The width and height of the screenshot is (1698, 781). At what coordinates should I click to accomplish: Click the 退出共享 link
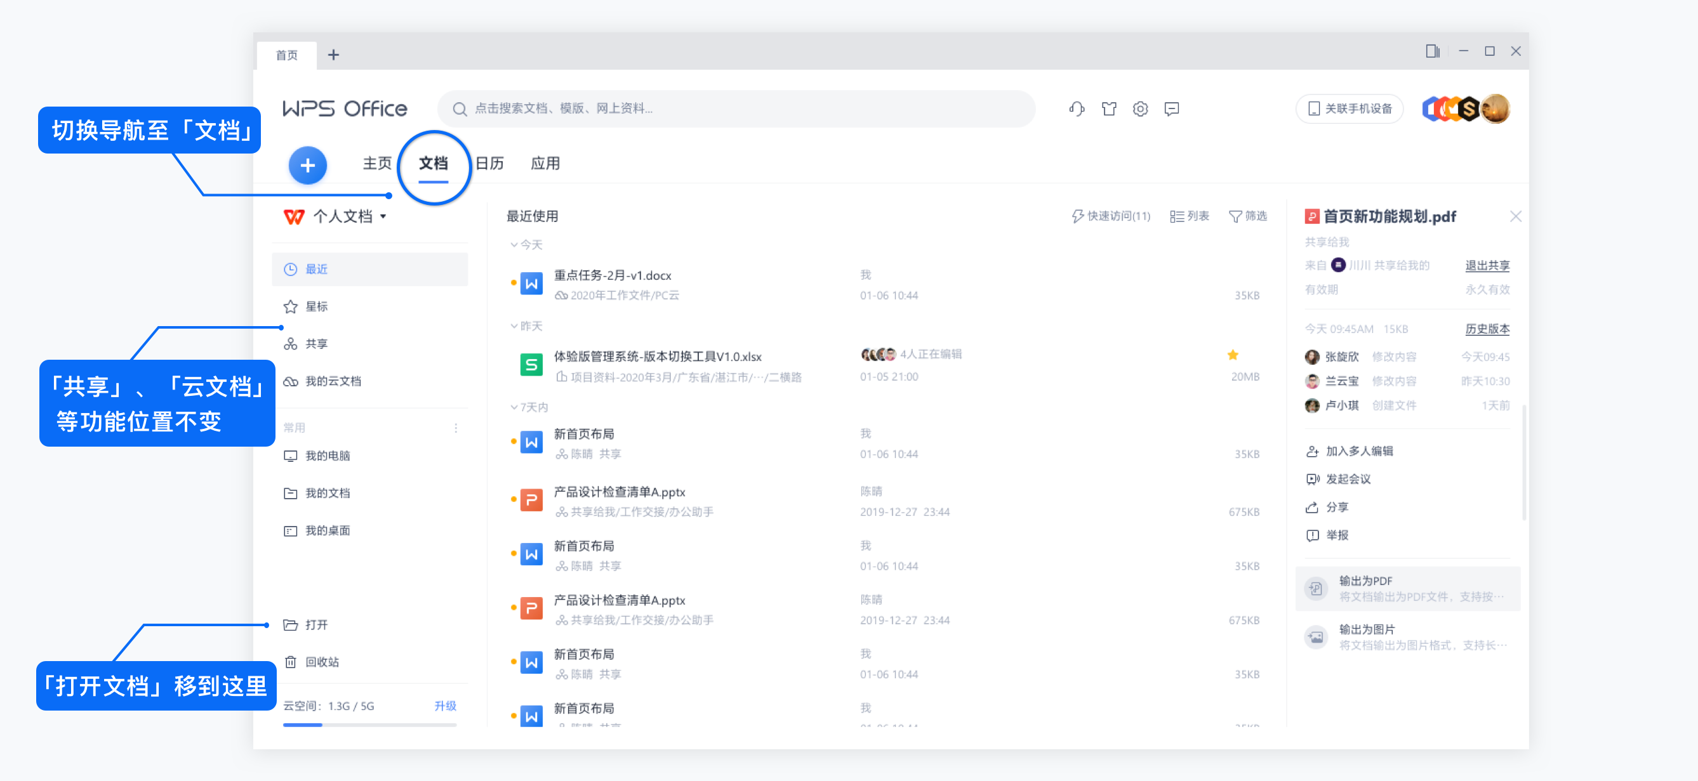[1487, 266]
